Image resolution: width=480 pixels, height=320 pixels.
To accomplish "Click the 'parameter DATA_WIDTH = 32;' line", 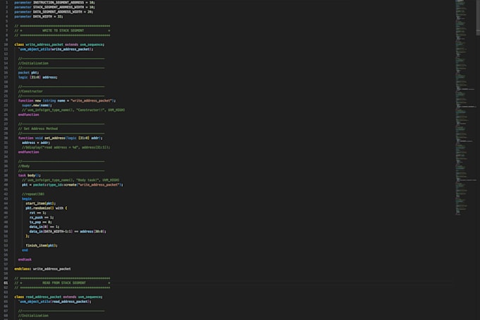I will point(39,16).
